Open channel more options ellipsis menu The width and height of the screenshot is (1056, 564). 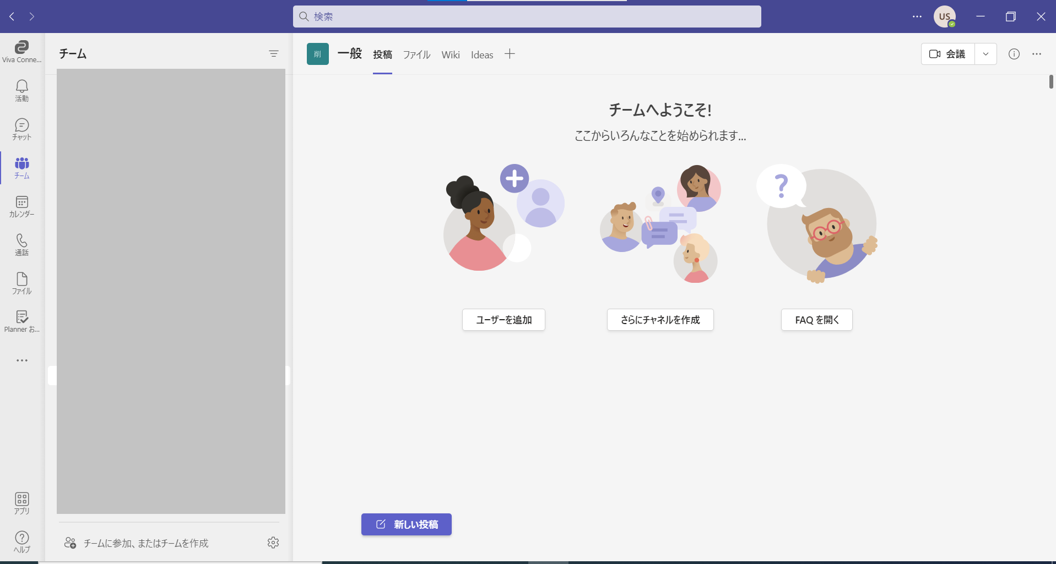[1037, 54]
